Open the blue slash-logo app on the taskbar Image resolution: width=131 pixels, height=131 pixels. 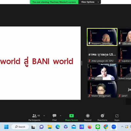82,127
